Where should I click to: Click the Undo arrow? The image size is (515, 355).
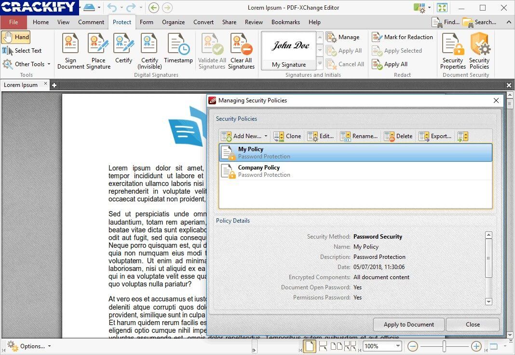[x=112, y=7]
